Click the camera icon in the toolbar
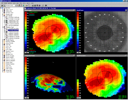The height and width of the screenshot is (100, 128). click(x=46, y=6)
